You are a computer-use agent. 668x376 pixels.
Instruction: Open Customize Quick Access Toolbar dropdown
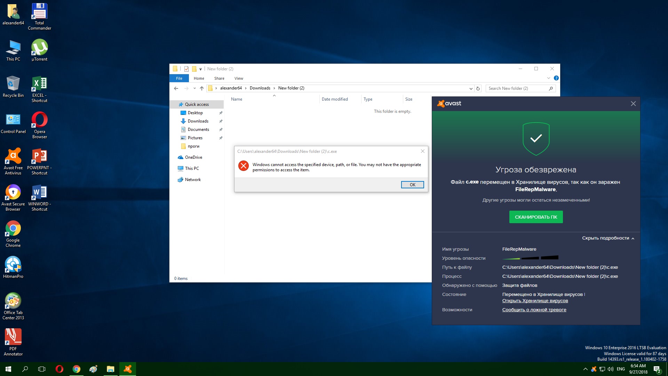coord(201,69)
